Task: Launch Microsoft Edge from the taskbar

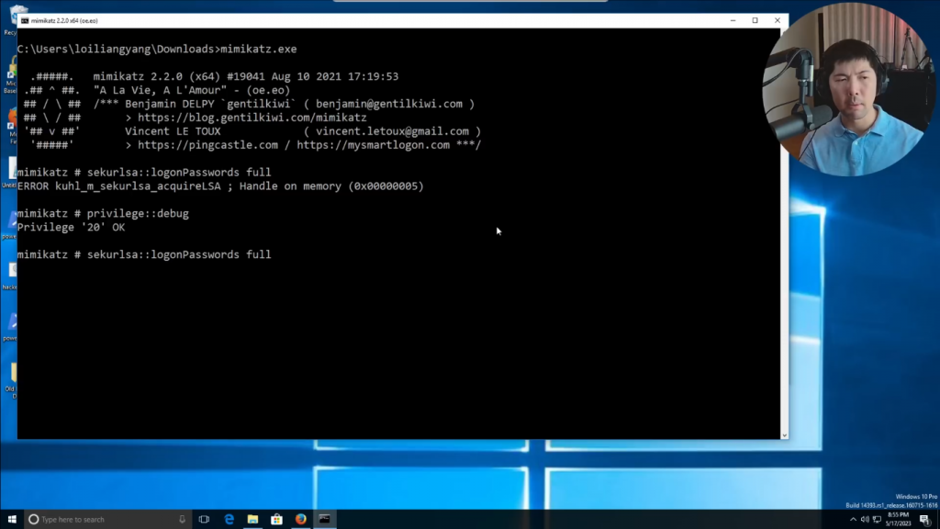Action: click(x=229, y=520)
